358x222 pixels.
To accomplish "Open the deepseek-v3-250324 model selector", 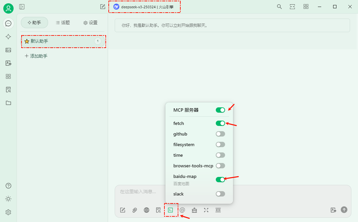I will tap(144, 7).
